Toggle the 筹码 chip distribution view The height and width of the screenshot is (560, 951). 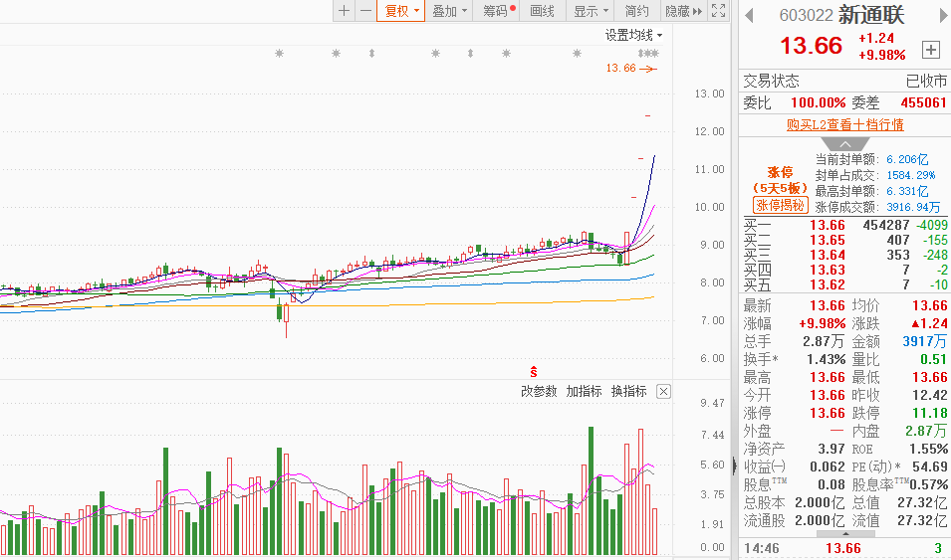click(x=497, y=11)
